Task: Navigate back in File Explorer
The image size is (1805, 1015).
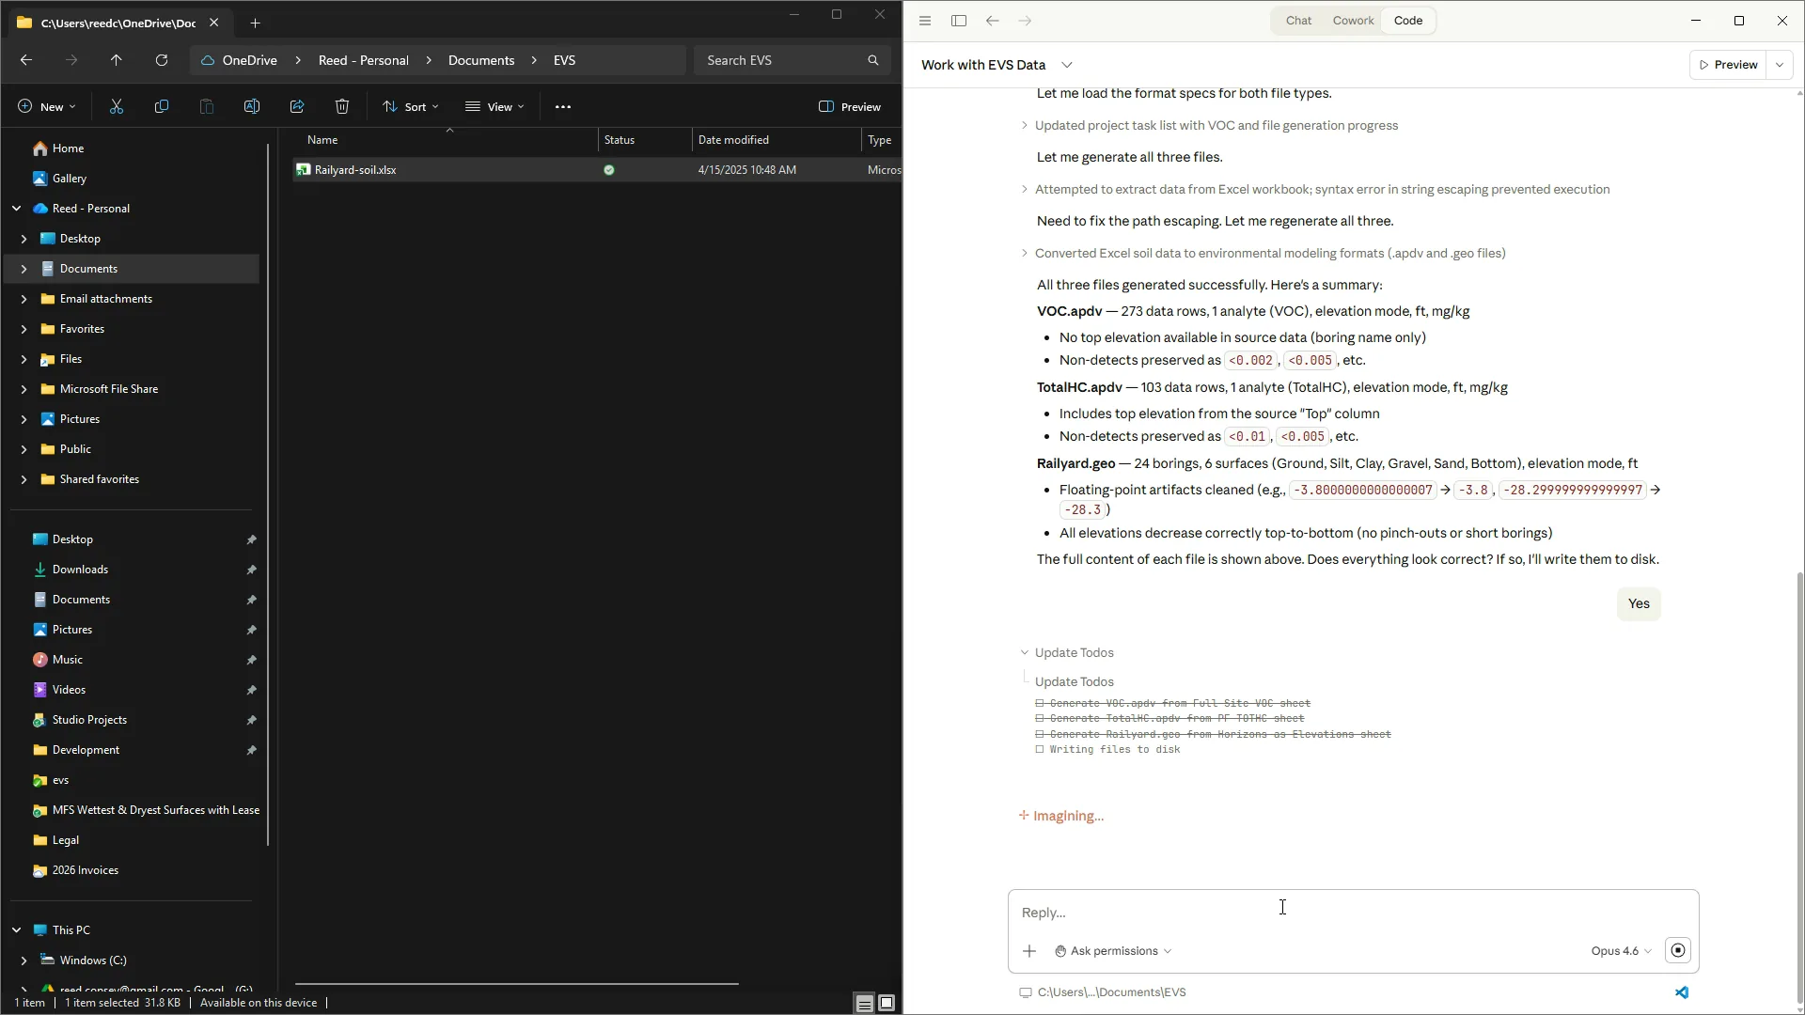Action: 26,60
